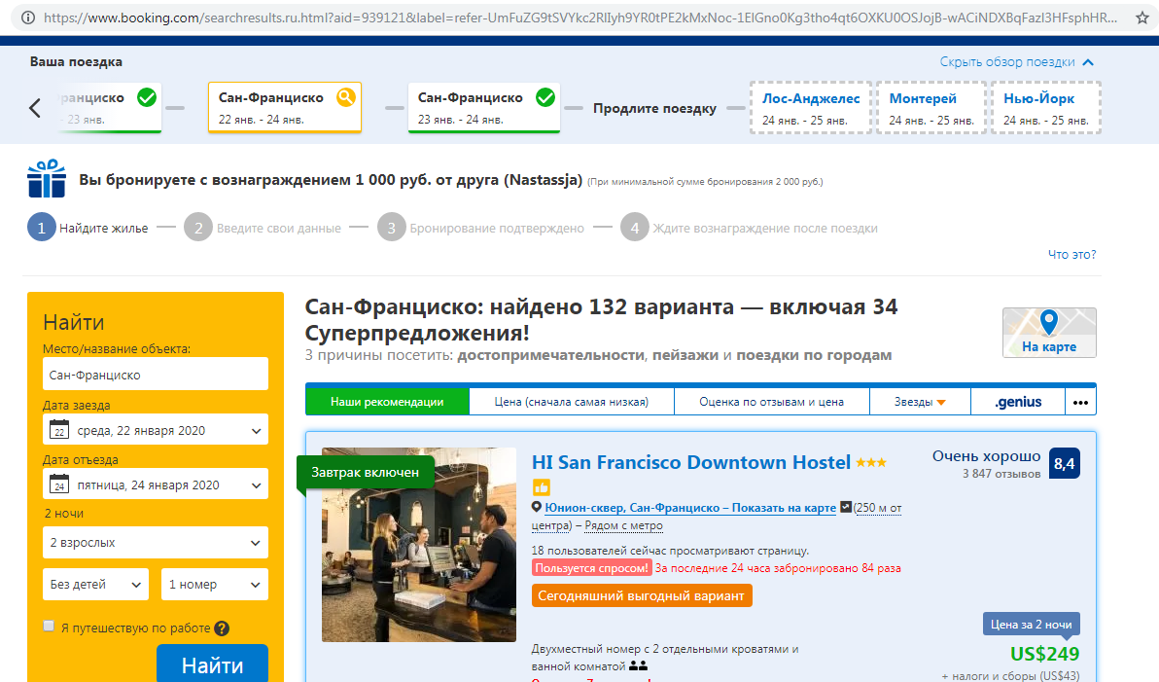Viewport: 1159px width, 682px height.
Task: Sort by Оценка по отзывам и цена
Action: [x=772, y=402]
